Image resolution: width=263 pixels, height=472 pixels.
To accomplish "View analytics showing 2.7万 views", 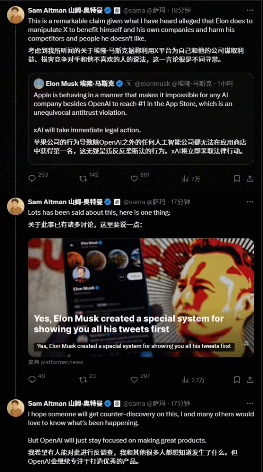I will click(x=186, y=380).
